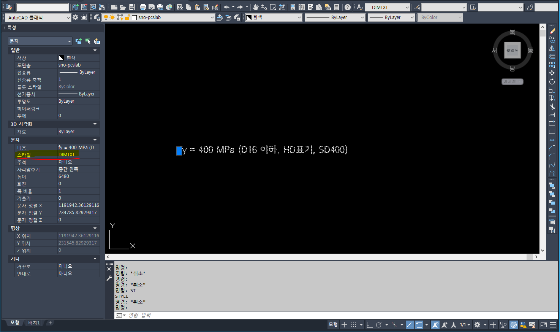Open the DIMTXT text style dropdown

[x=388, y=7]
